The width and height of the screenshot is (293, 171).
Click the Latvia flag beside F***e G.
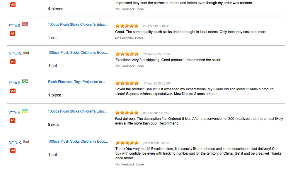click(x=25, y=24)
